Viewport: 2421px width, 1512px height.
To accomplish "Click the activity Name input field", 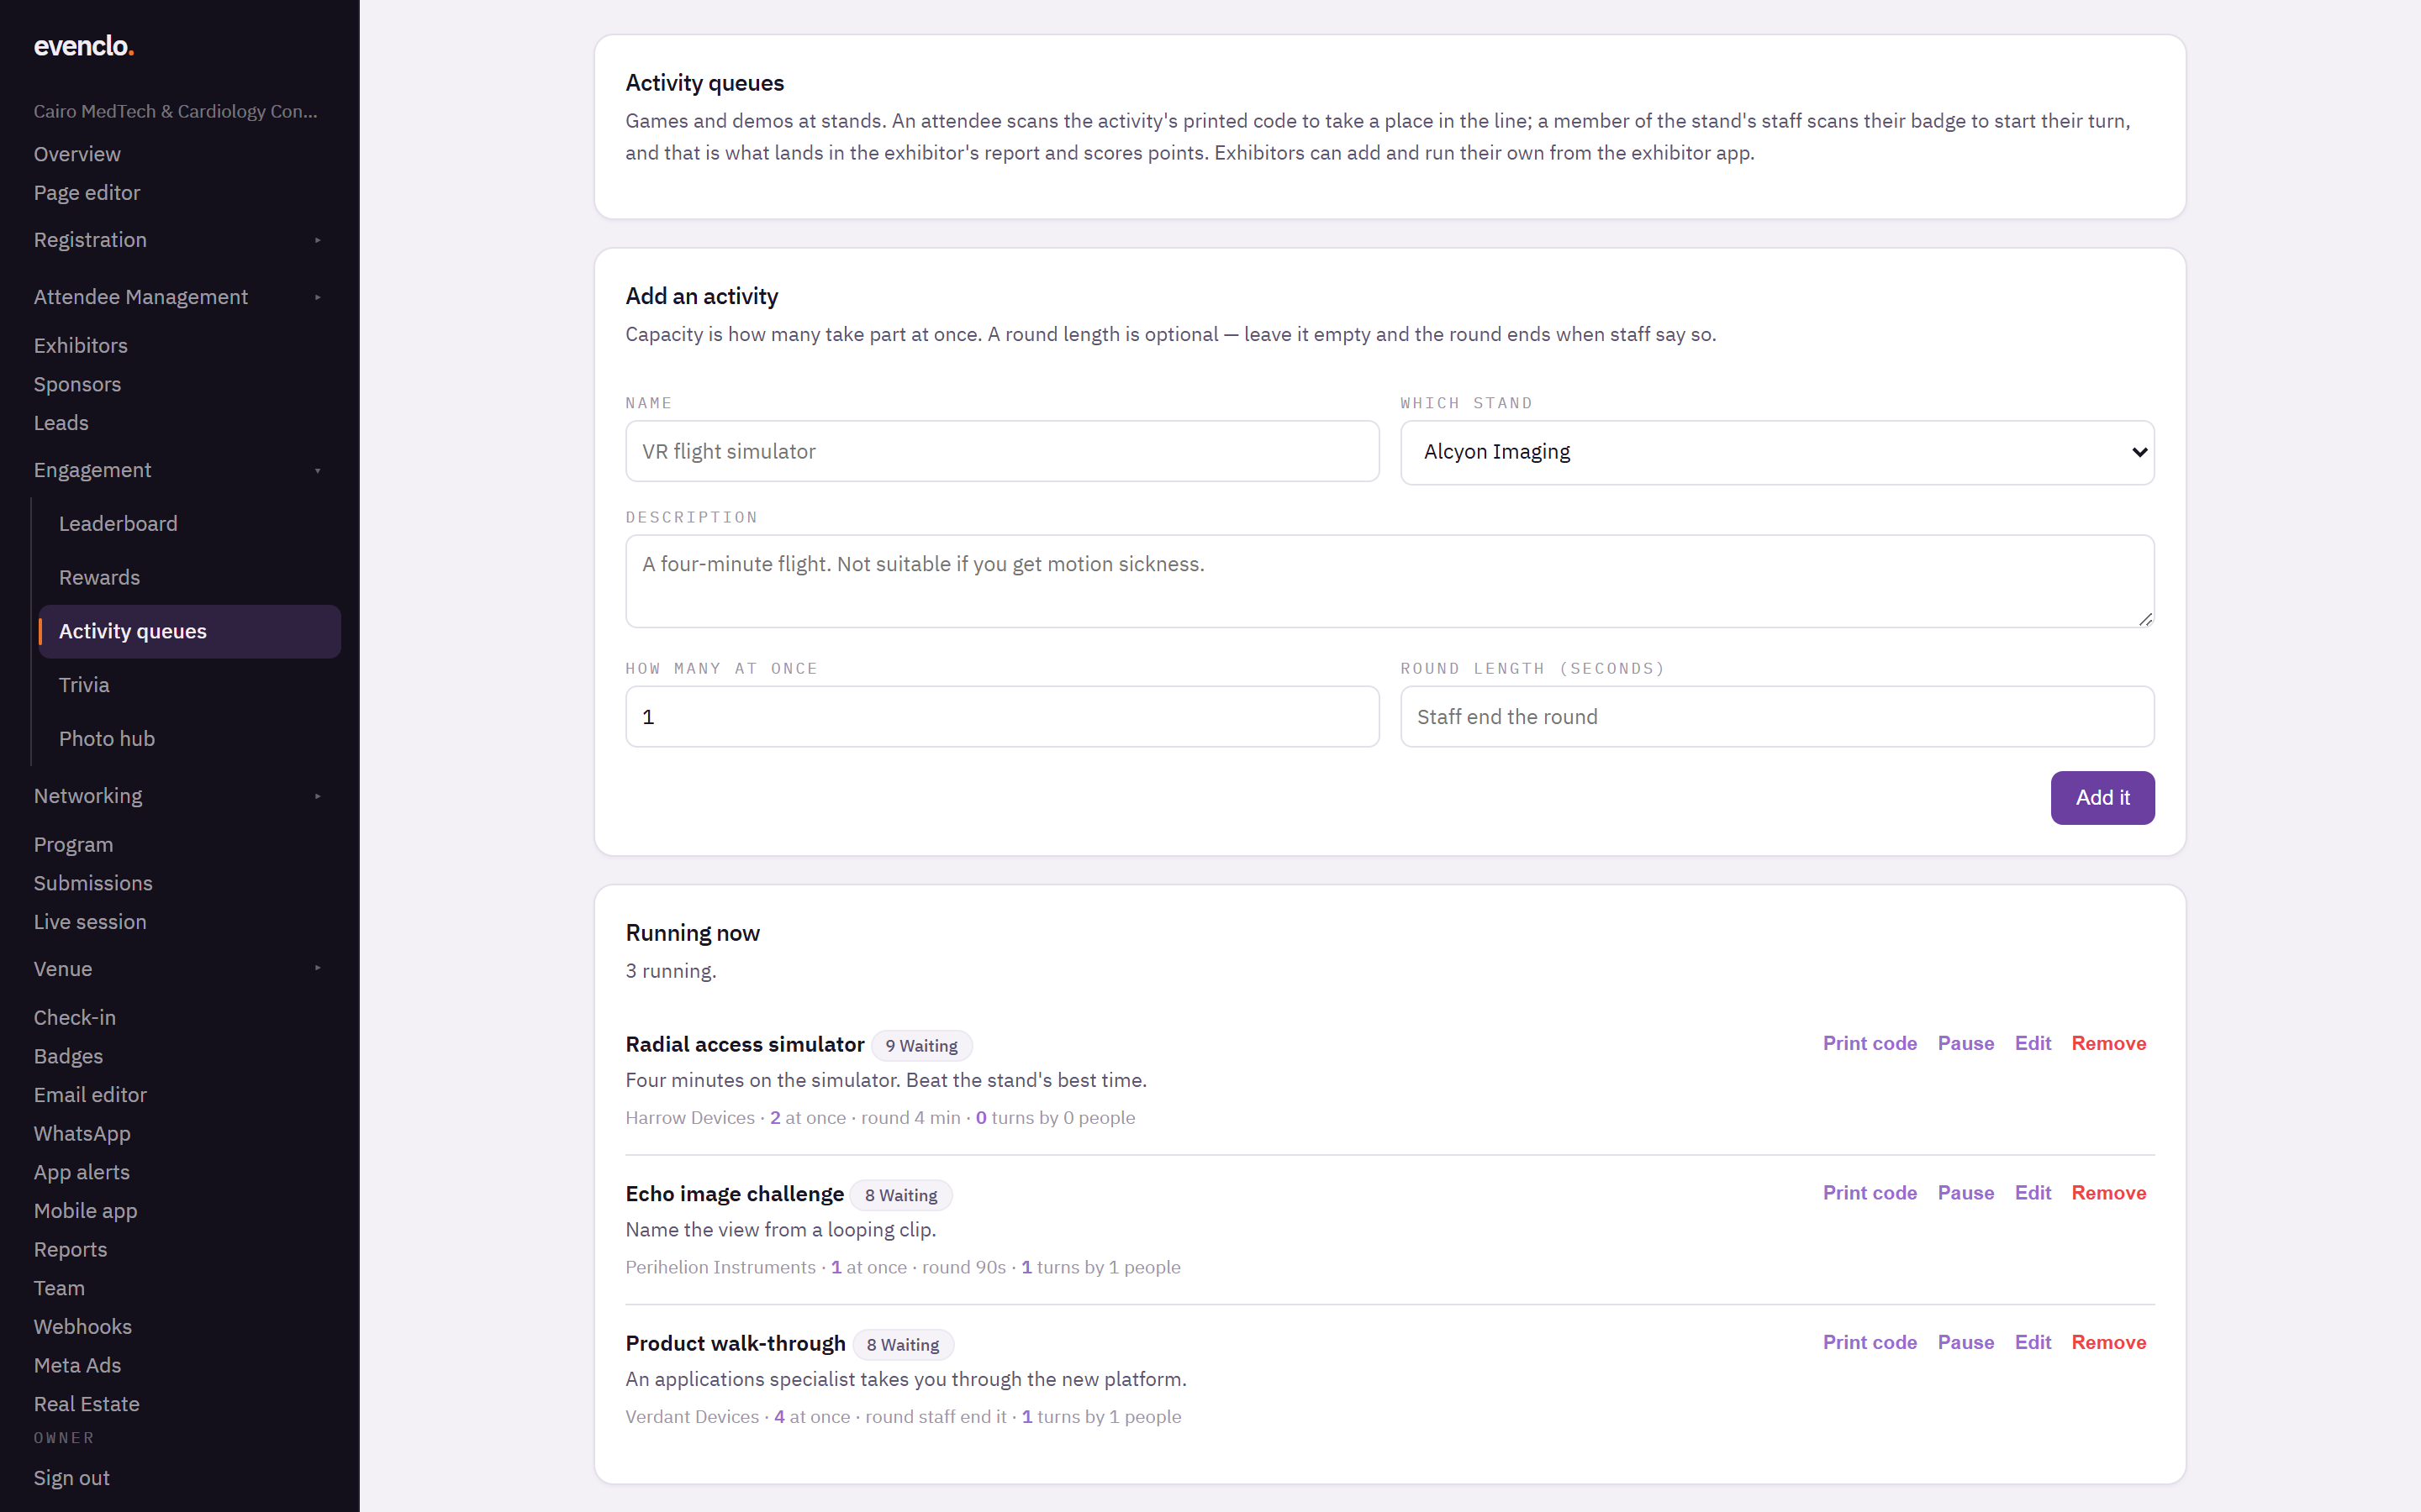I will [1002, 451].
